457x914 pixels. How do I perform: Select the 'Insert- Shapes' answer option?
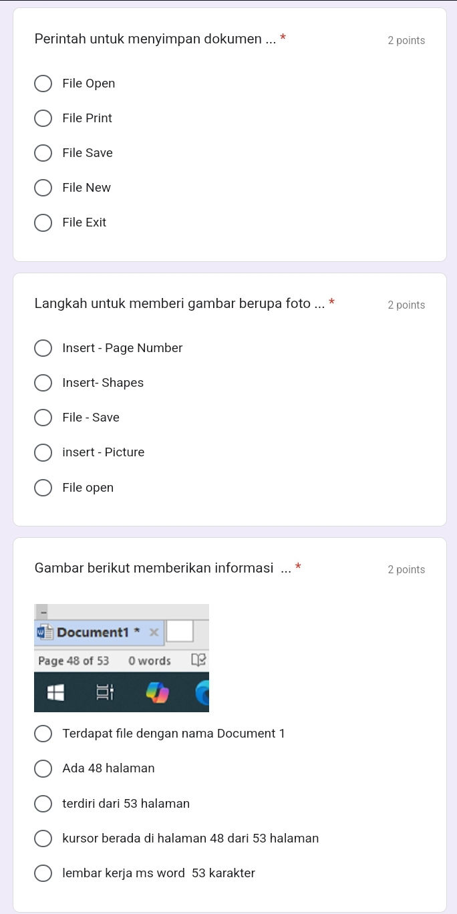click(x=43, y=383)
